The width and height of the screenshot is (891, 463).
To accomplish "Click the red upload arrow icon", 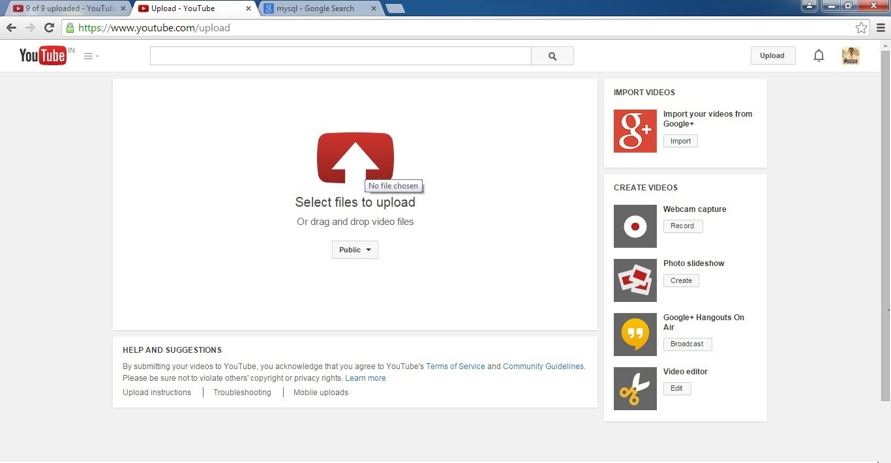I will [355, 157].
